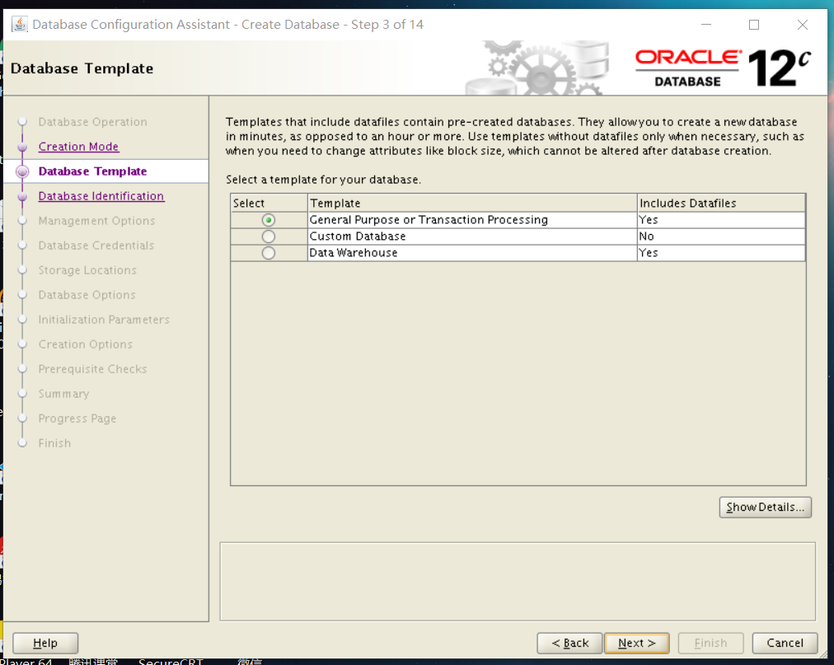Select the Data Warehouse template radio button
Image resolution: width=834 pixels, height=665 pixels.
[268, 253]
